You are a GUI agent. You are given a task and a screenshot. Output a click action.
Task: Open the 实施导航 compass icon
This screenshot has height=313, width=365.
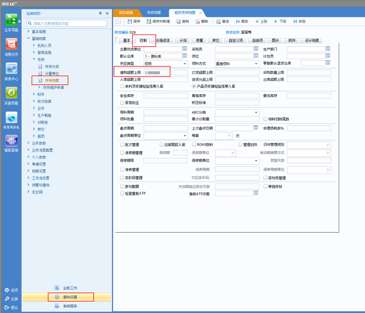click(11, 93)
